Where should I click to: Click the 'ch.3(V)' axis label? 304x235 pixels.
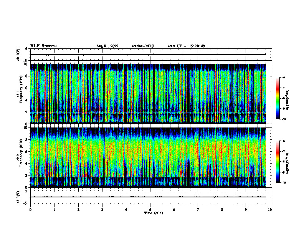tap(18, 197)
